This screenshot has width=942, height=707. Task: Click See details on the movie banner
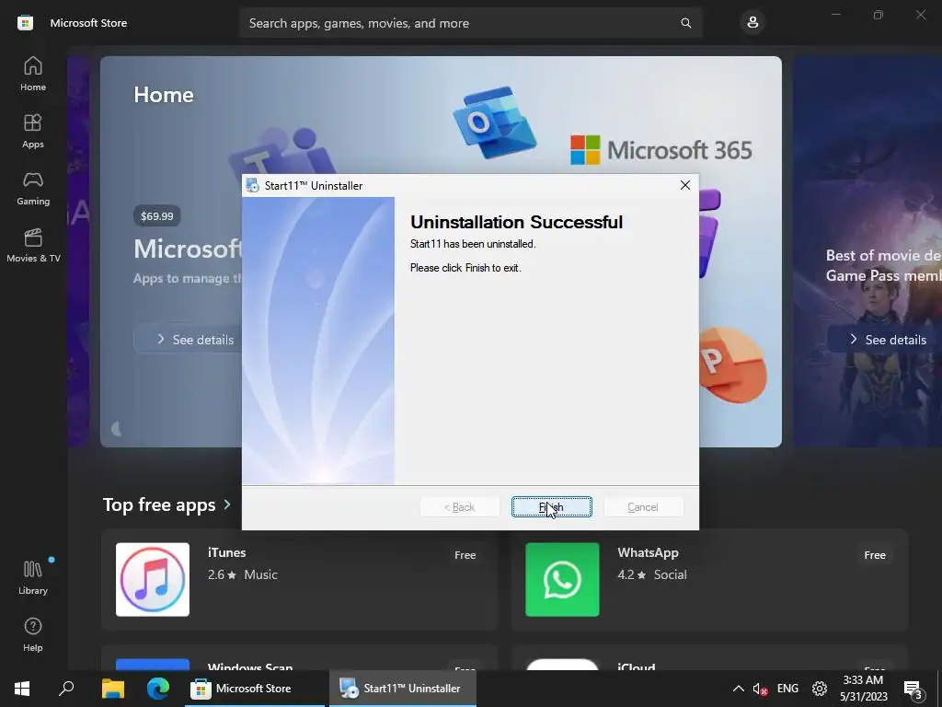(x=888, y=340)
